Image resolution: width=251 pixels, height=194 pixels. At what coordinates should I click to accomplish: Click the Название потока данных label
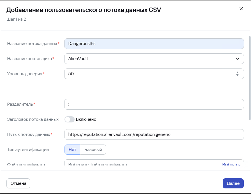pos(32,44)
